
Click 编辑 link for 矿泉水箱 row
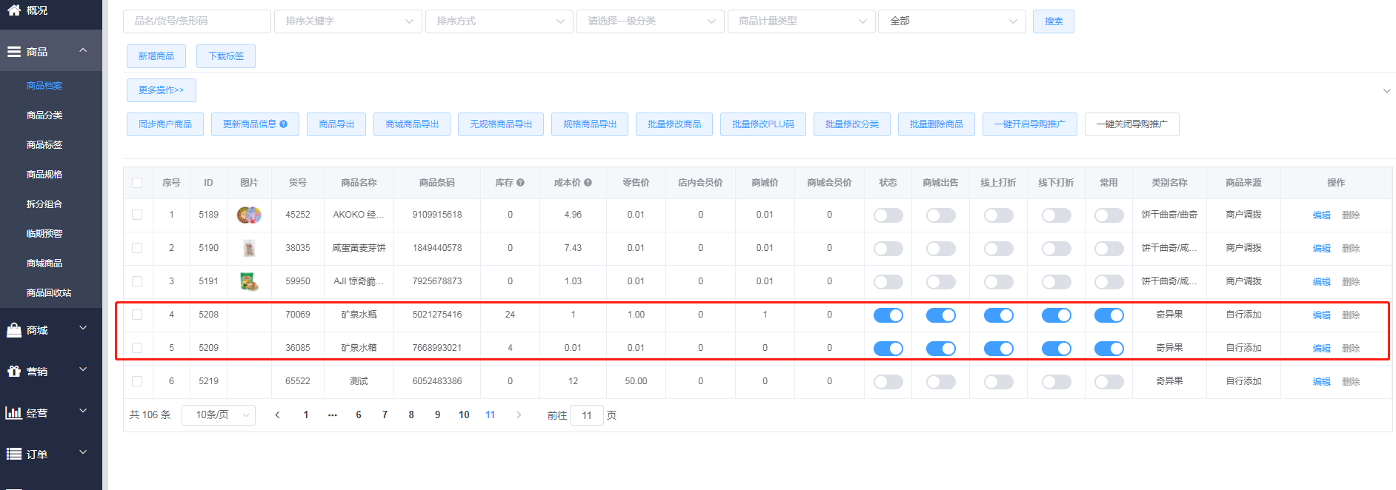click(1321, 349)
